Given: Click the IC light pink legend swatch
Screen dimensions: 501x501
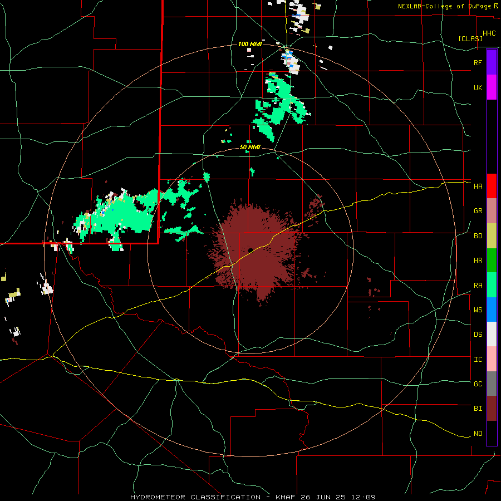Looking at the screenshot, I should coord(492,359).
